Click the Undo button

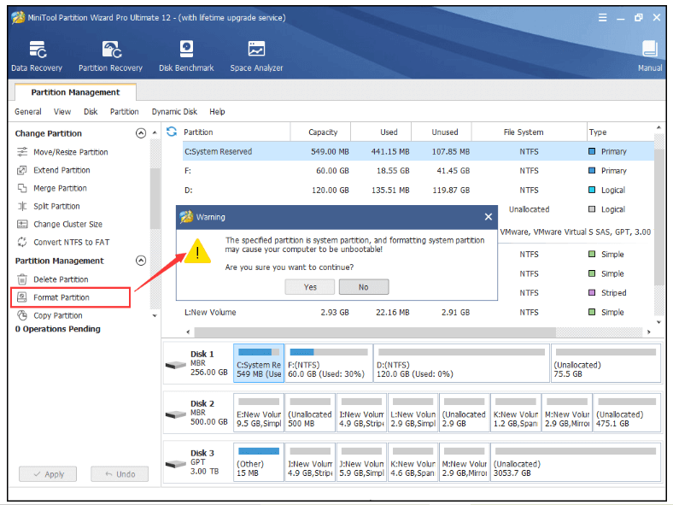pyautogui.click(x=120, y=474)
